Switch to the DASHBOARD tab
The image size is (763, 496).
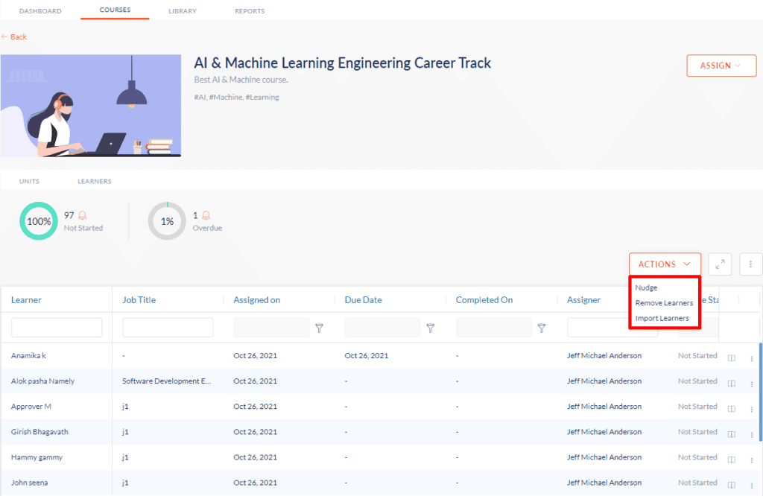click(40, 10)
